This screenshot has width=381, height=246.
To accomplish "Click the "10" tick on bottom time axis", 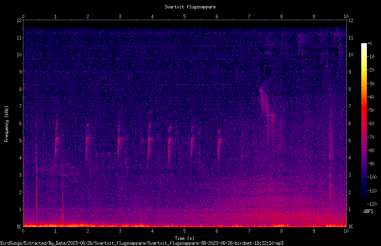I will pyautogui.click(x=346, y=231).
